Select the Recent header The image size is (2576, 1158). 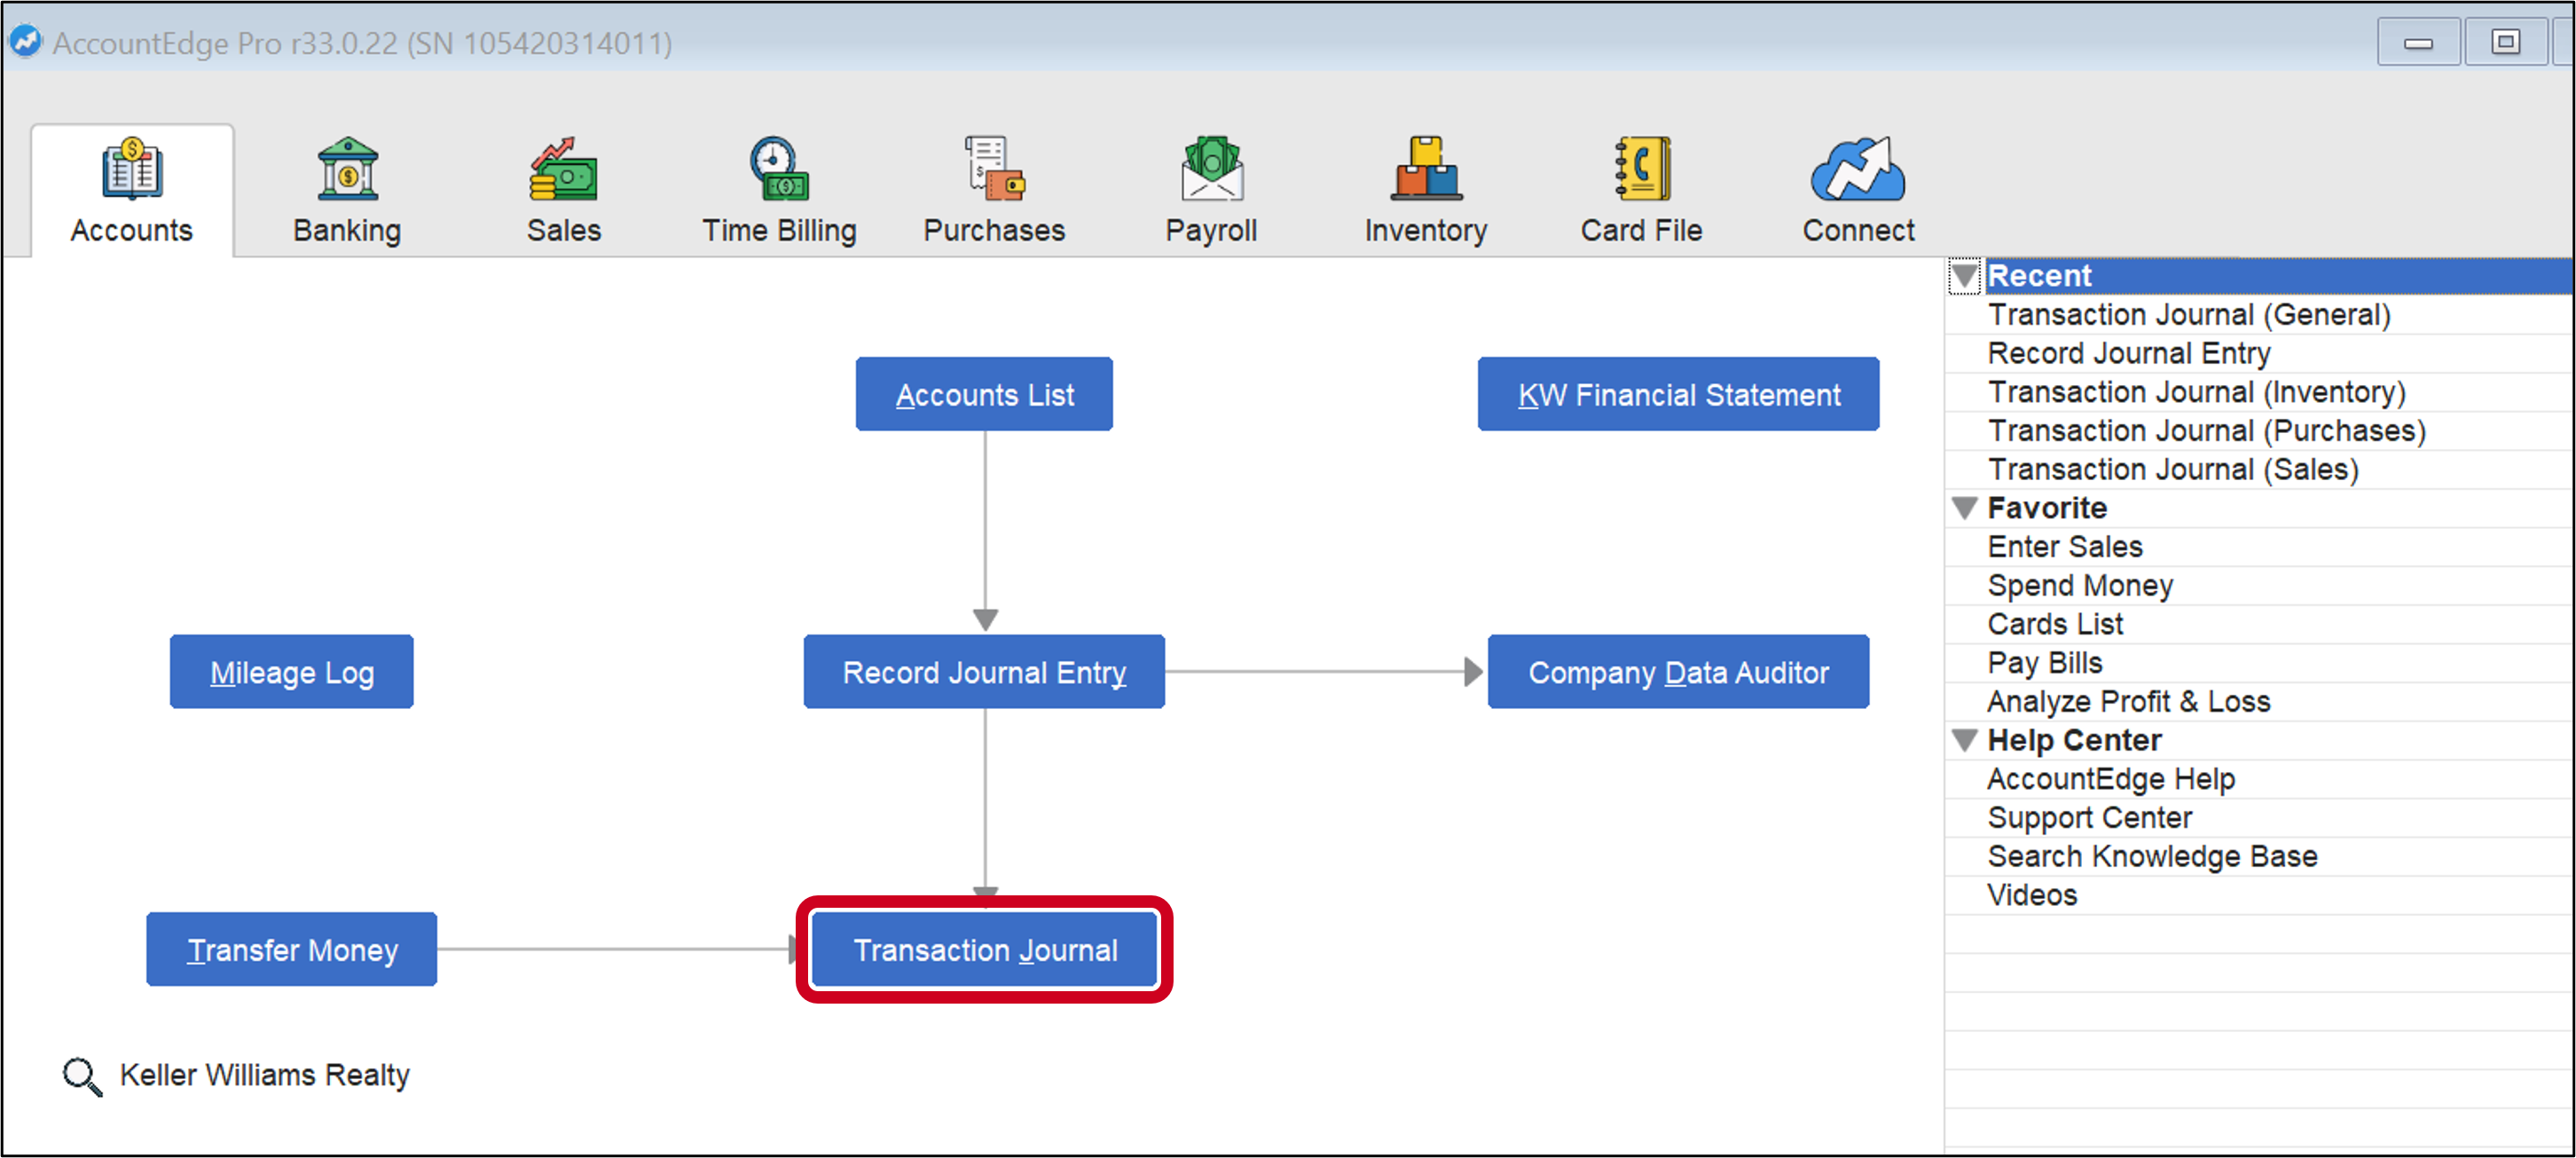(2279, 275)
